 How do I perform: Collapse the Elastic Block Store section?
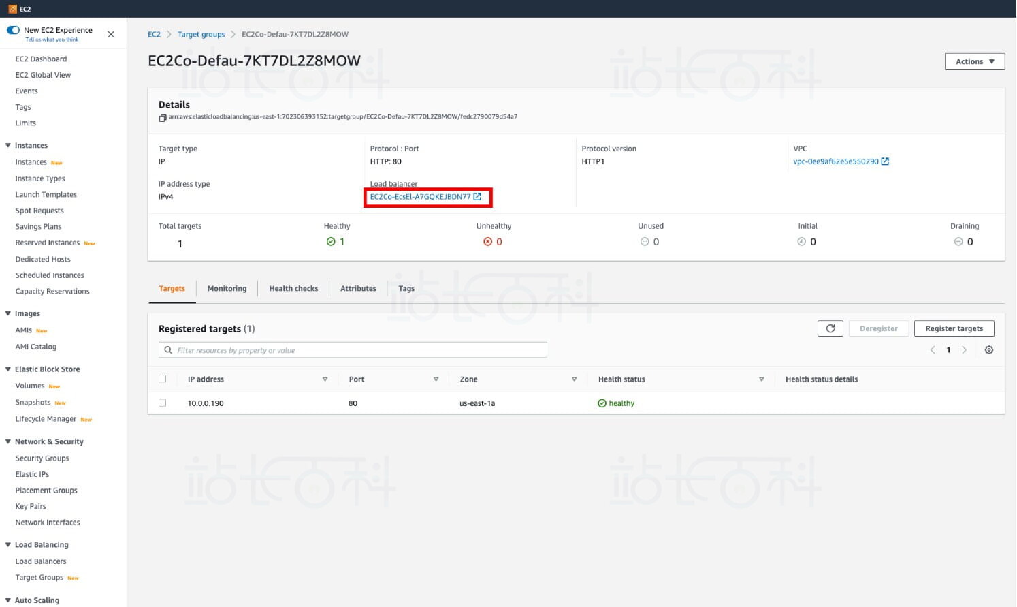8,369
